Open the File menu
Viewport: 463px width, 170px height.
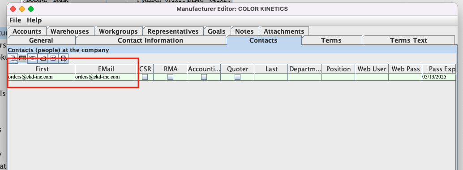click(x=15, y=20)
